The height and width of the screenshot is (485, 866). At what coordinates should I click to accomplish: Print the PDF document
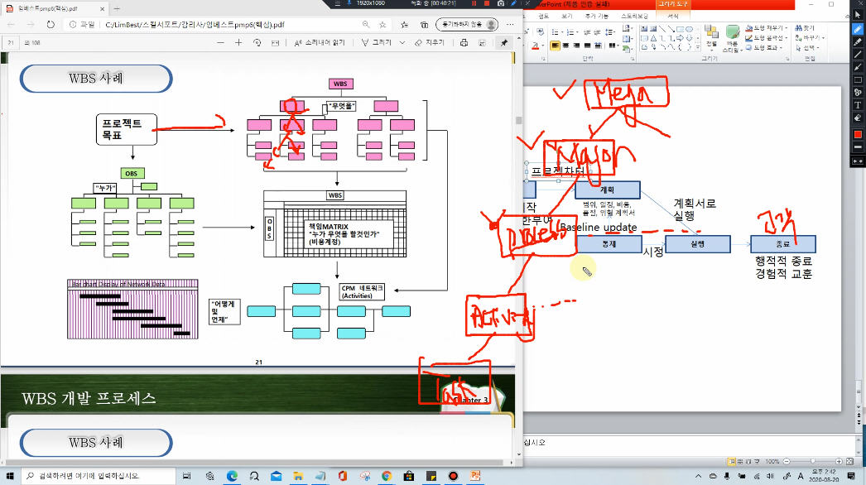pos(464,42)
